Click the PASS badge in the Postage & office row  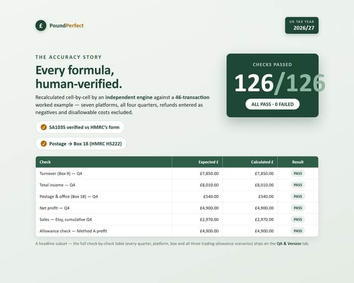point(298,197)
